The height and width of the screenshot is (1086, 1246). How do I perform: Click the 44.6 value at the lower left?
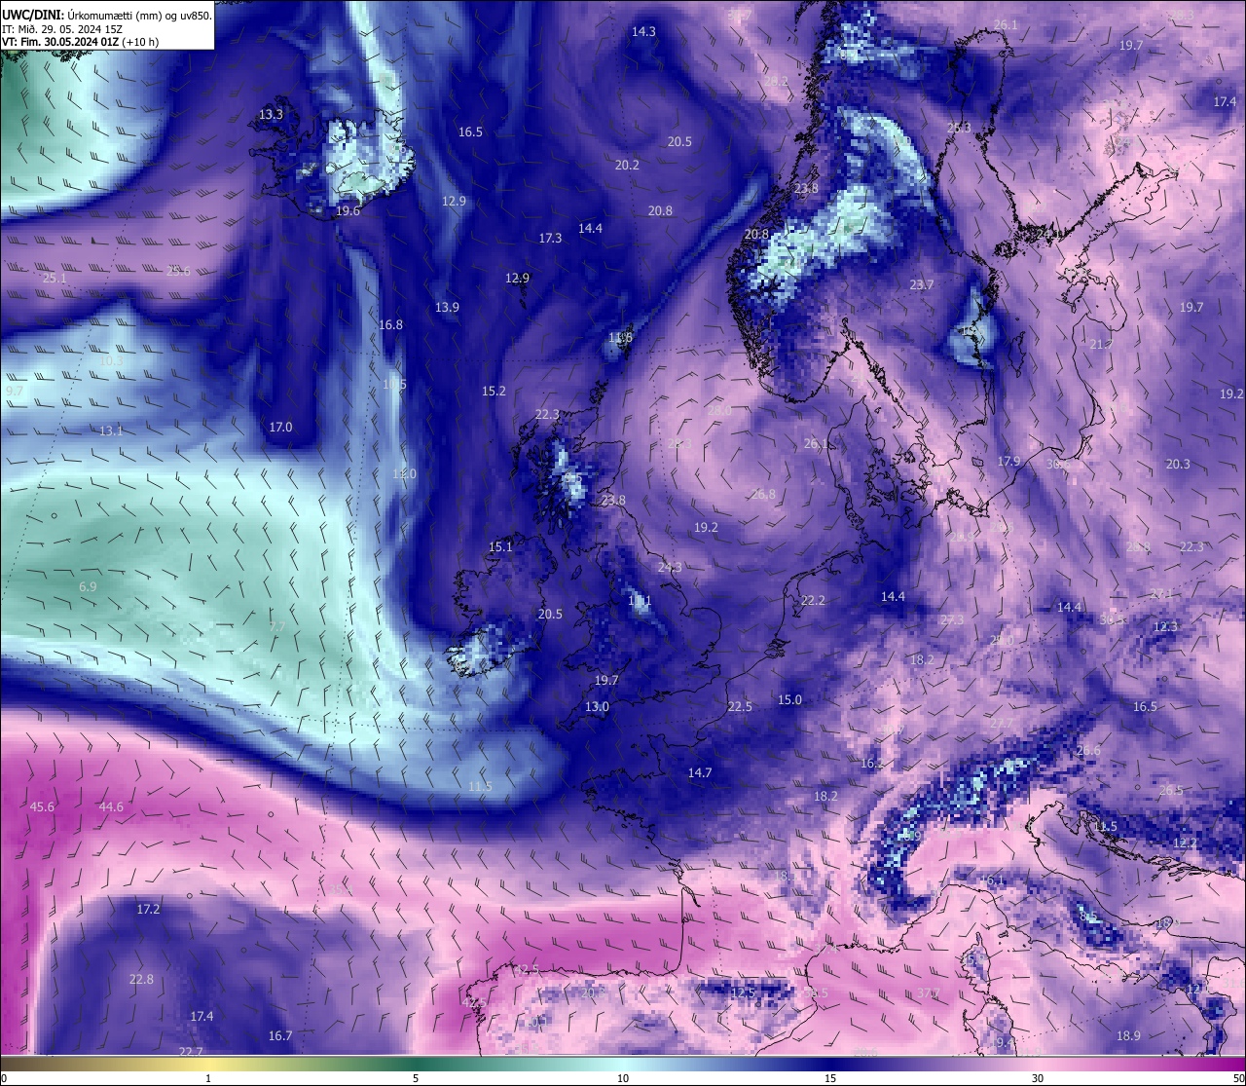pyautogui.click(x=111, y=807)
